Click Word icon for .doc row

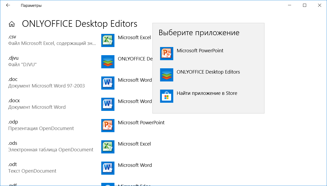click(x=108, y=83)
